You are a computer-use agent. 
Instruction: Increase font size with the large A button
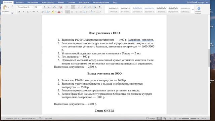pyautogui.click(x=45, y=7)
